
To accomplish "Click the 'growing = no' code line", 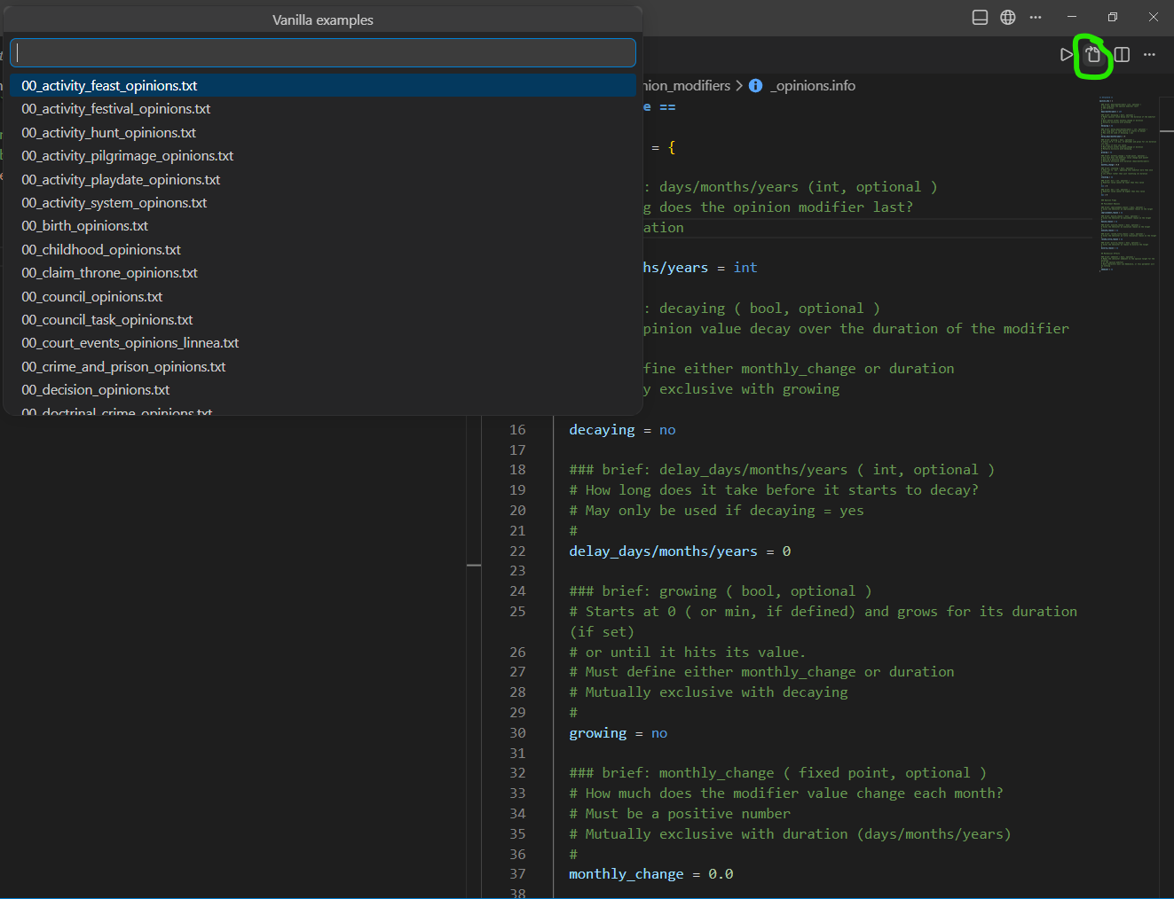I will coord(618,733).
